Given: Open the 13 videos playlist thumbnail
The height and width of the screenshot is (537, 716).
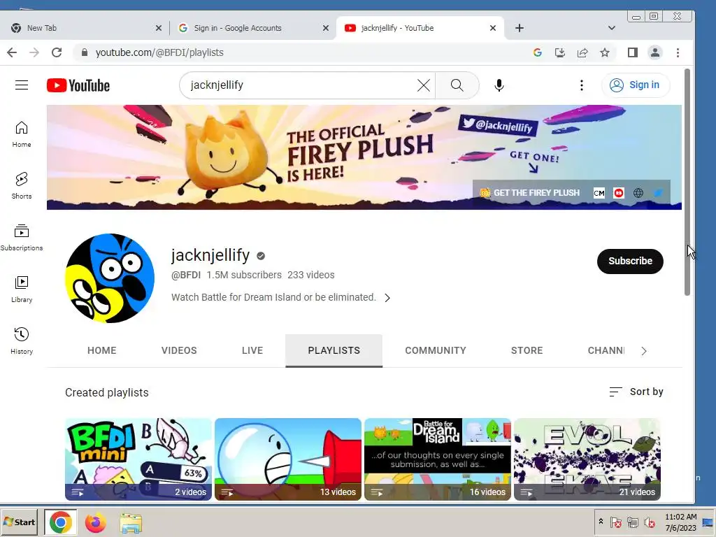Looking at the screenshot, I should click(x=287, y=459).
